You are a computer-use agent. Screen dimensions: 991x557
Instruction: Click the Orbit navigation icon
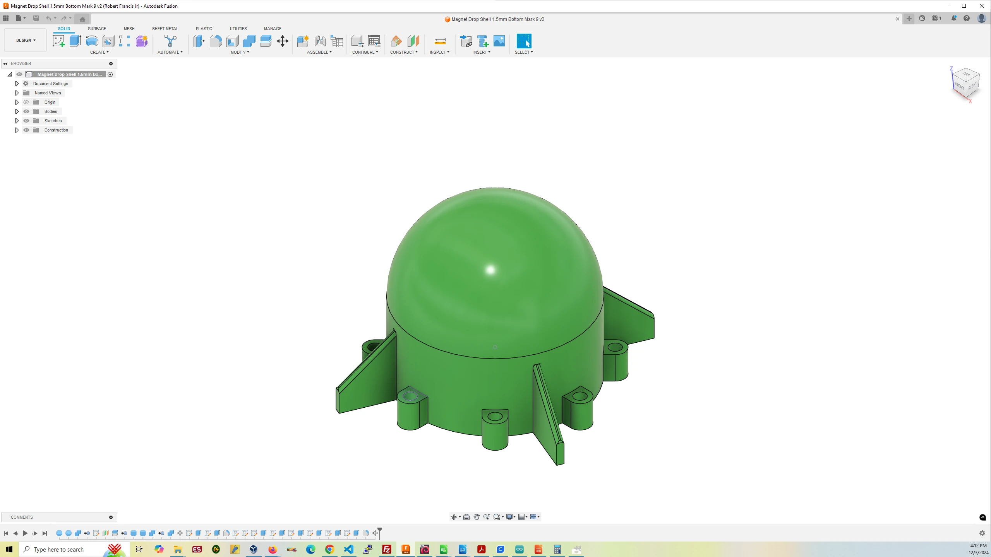coord(454,517)
